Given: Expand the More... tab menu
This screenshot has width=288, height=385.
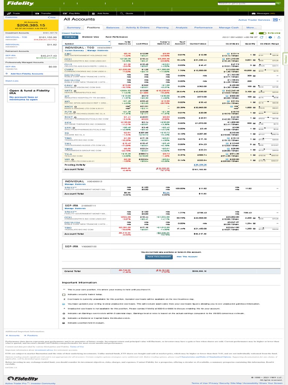Looking at the screenshot, I should coord(252,27).
